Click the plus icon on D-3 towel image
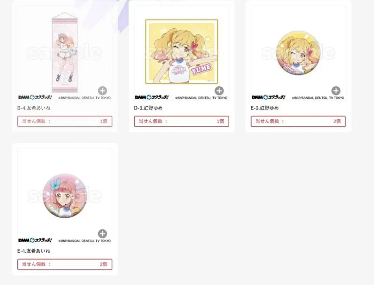 click(219, 91)
